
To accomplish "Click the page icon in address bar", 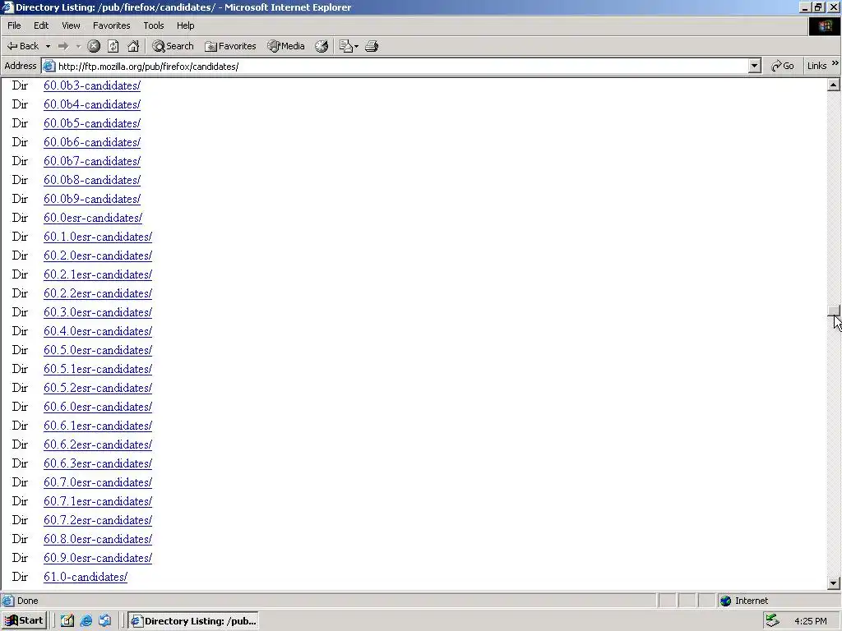I will [x=49, y=66].
